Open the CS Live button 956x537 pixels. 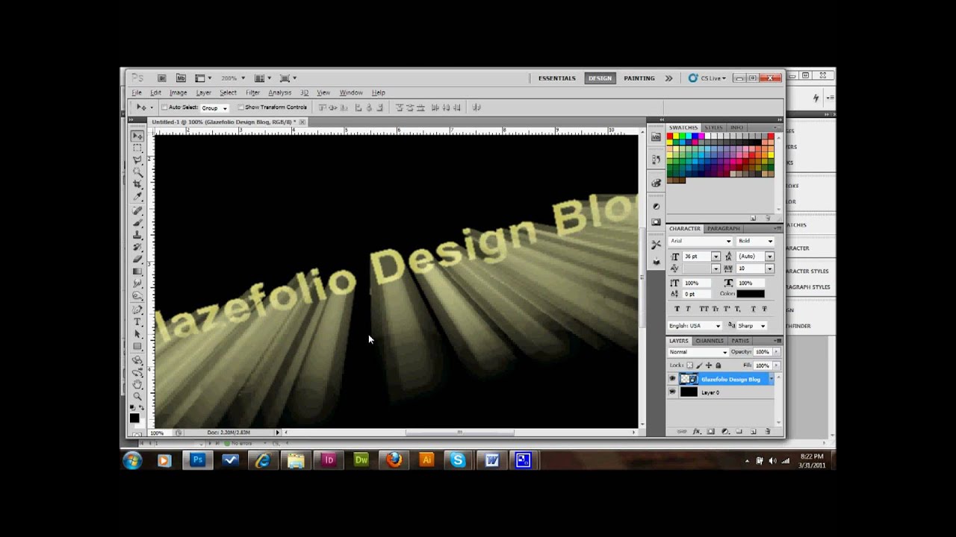[707, 78]
